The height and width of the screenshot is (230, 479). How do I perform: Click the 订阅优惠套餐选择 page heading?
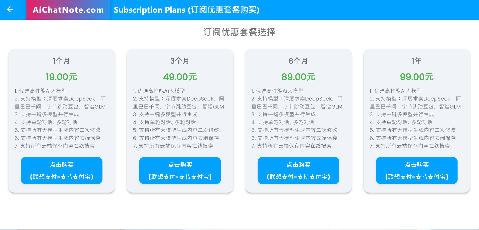coord(239,32)
